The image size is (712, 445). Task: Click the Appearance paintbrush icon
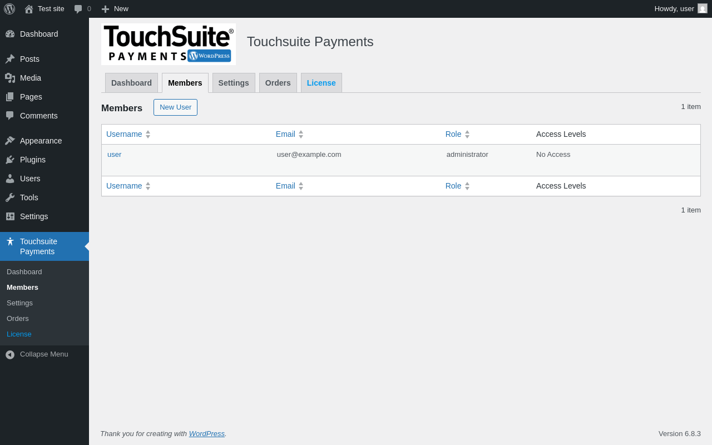[x=10, y=141]
